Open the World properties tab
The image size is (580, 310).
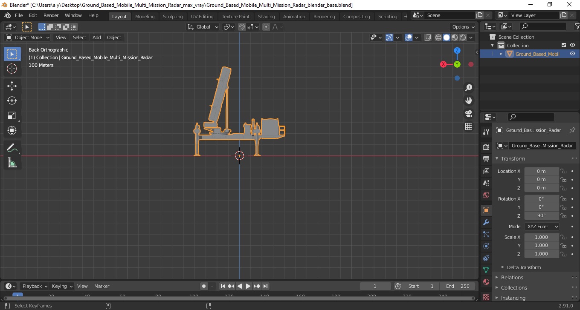point(486,195)
